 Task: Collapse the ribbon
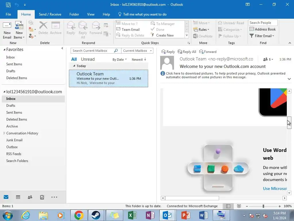coord(290,43)
